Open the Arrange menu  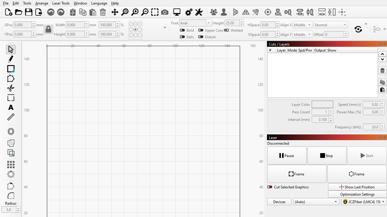(x=42, y=3)
